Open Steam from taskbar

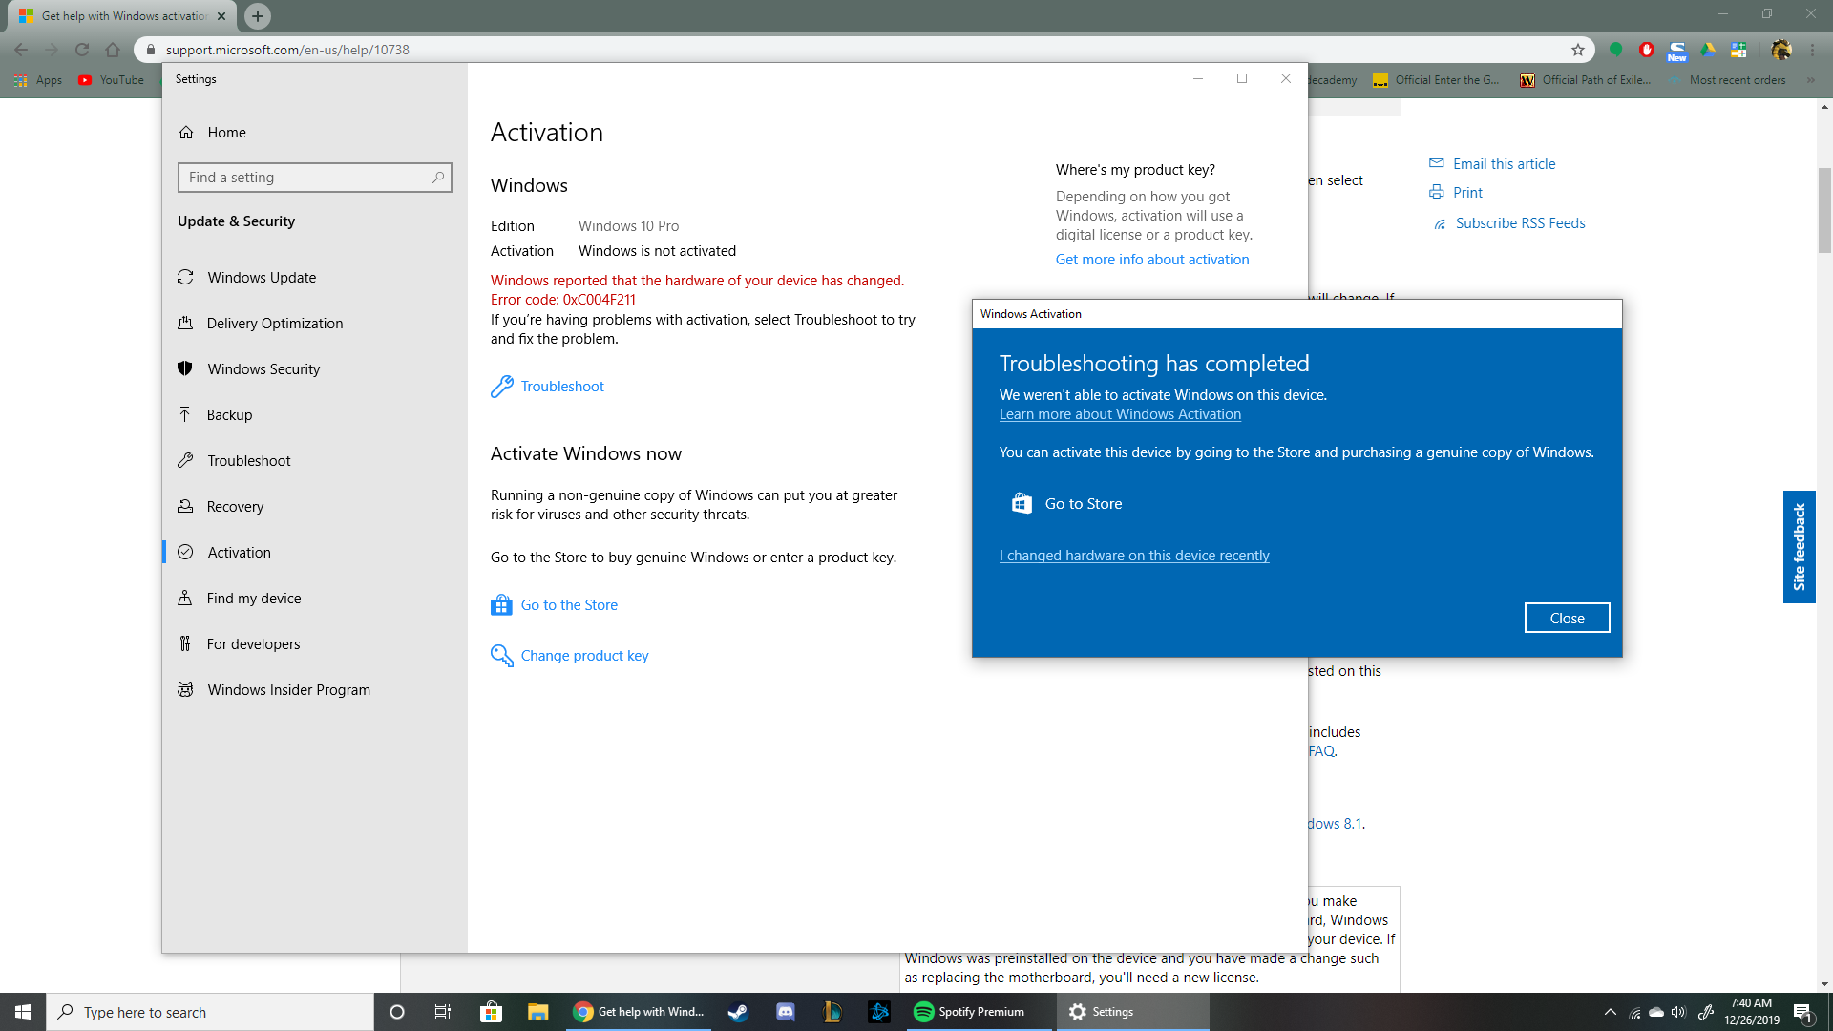tap(738, 1012)
